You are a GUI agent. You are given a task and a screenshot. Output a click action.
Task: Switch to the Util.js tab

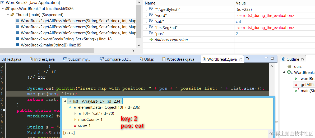click(149, 59)
